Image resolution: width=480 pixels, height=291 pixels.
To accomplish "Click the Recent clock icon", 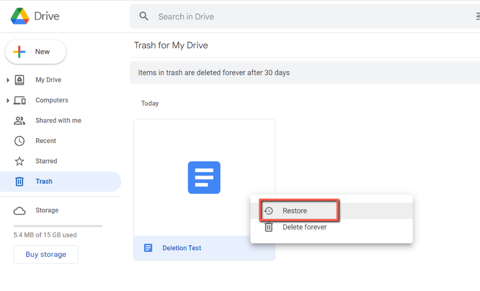I will point(19,141).
